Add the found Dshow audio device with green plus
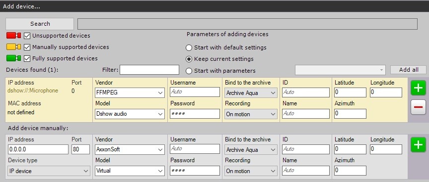 pyautogui.click(x=418, y=88)
